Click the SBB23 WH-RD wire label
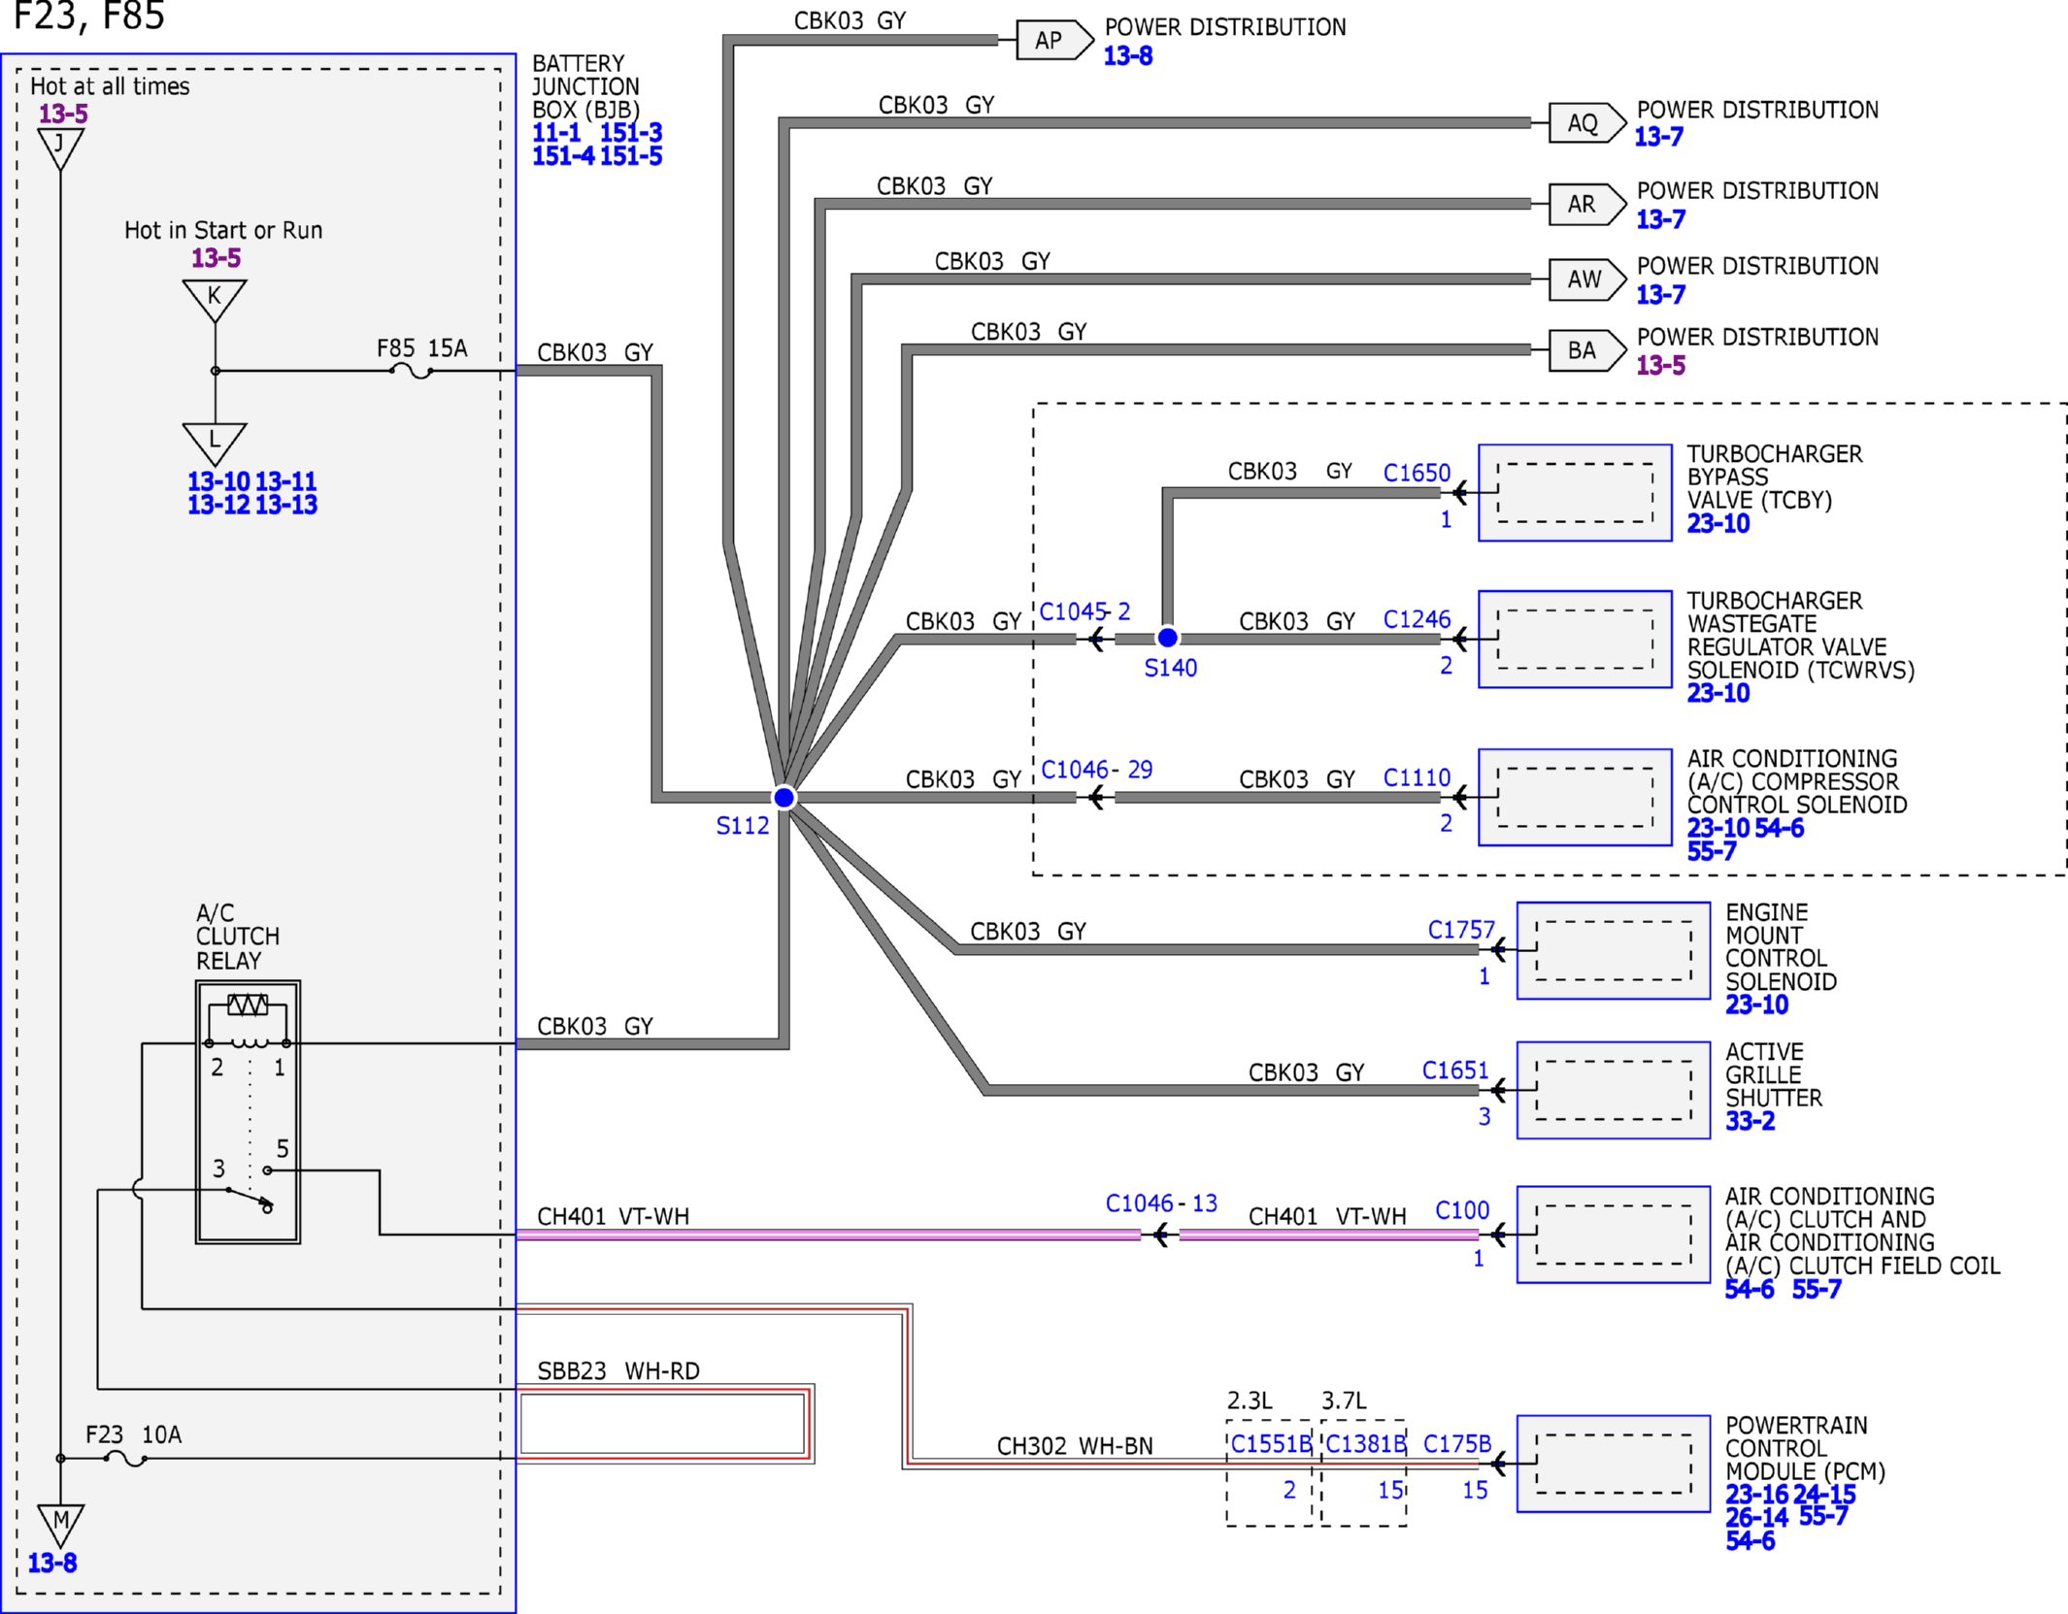The height and width of the screenshot is (1614, 2068). pyautogui.click(x=619, y=1371)
